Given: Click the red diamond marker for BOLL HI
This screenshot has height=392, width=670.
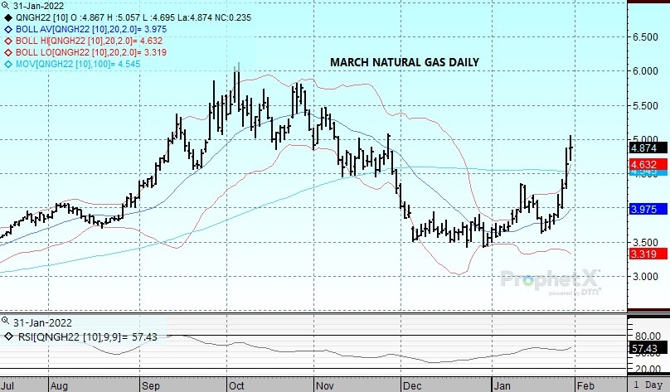Looking at the screenshot, I should 7,40.
